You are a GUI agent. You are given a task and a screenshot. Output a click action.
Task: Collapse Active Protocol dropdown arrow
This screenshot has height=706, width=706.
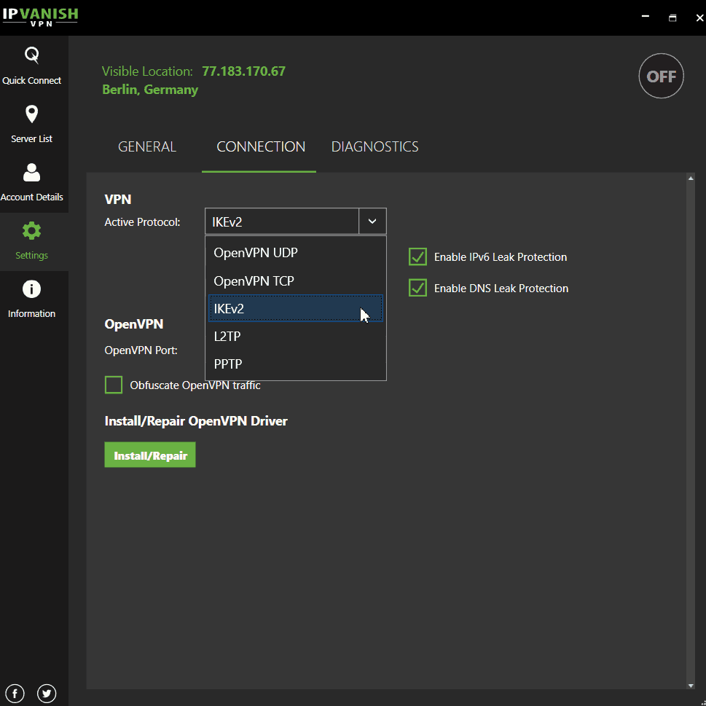pos(372,221)
